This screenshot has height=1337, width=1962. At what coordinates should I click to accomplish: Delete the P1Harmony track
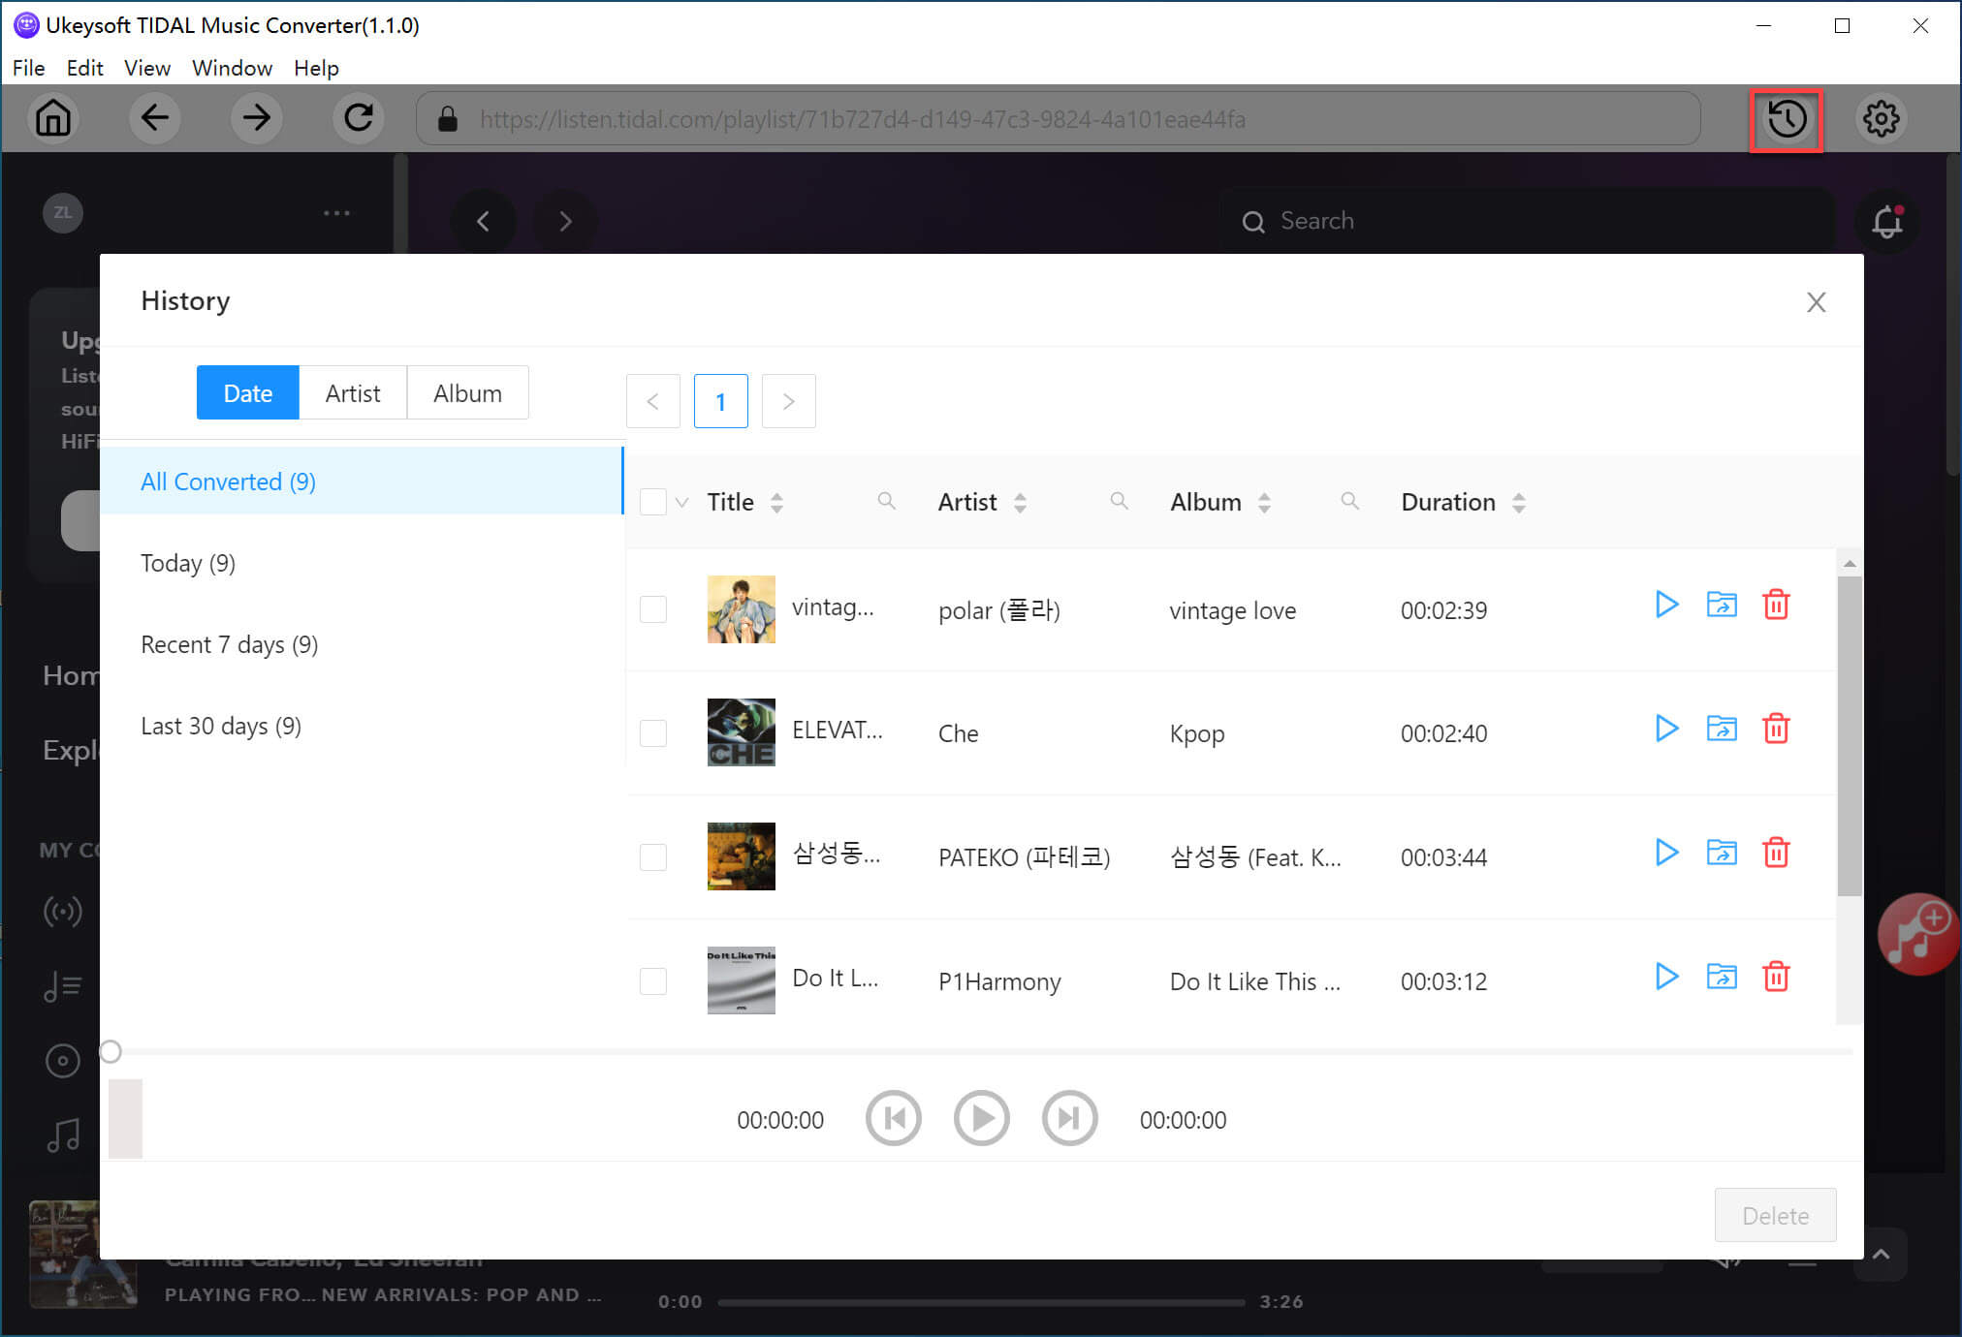pyautogui.click(x=1776, y=977)
